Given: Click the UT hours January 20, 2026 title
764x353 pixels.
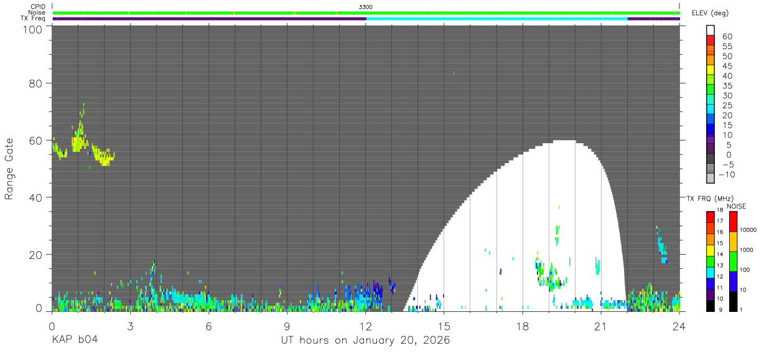Looking at the screenshot, I should click(365, 341).
